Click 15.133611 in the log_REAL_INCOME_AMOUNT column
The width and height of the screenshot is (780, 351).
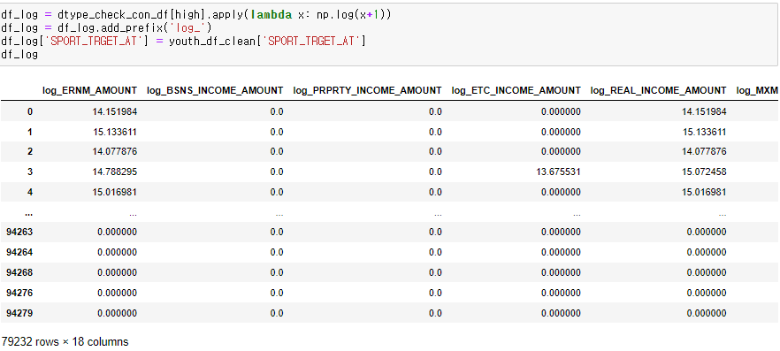[x=704, y=132]
